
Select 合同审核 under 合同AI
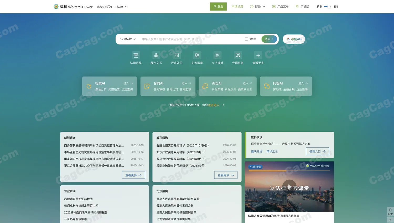click(x=159, y=89)
